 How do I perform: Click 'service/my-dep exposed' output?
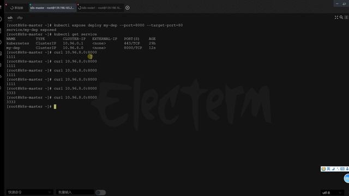tap(32, 30)
